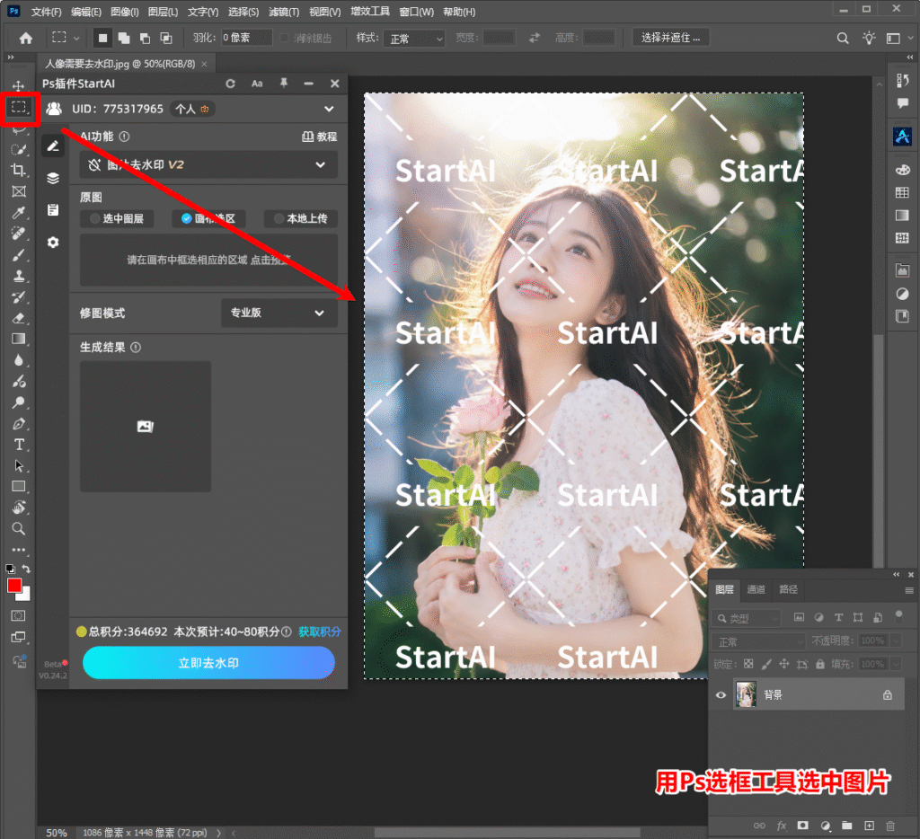Choose Subtract from selection mode

(145, 38)
